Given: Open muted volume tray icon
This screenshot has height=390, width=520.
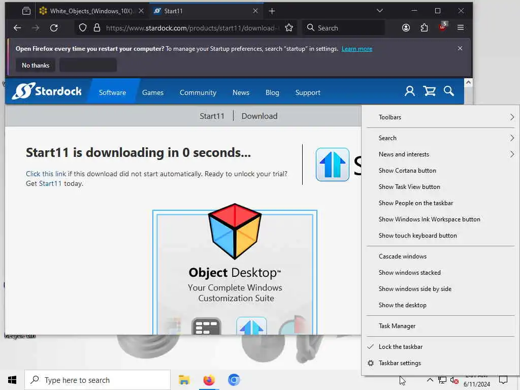Looking at the screenshot, I should coord(454,380).
